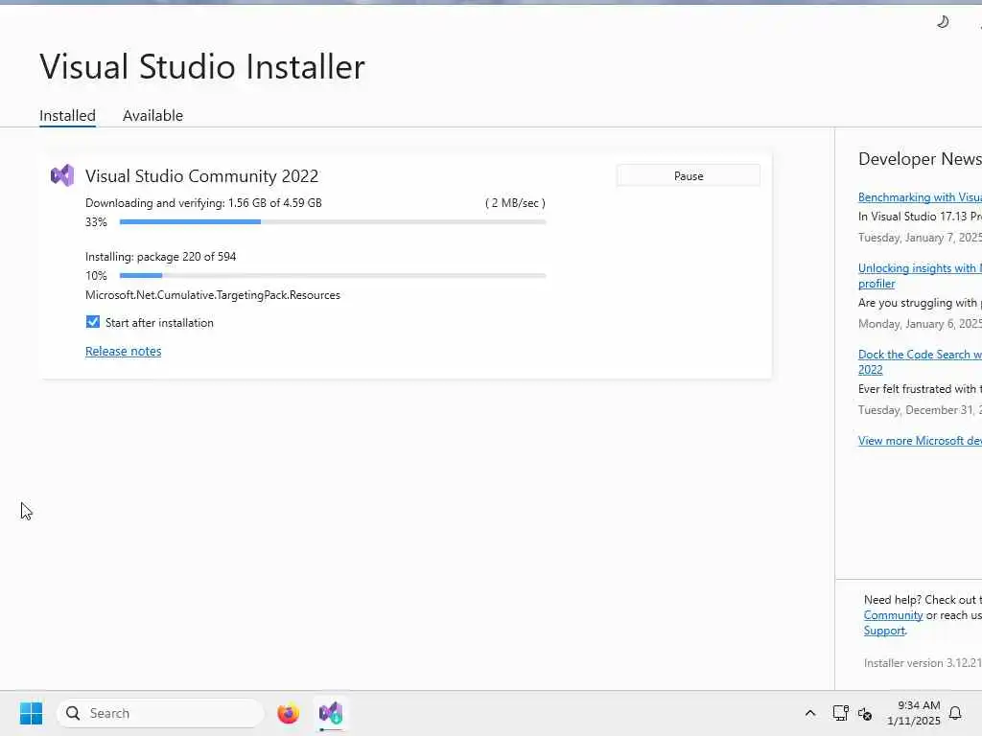Switch to the Installed tab
The width and height of the screenshot is (982, 736).
tap(68, 116)
